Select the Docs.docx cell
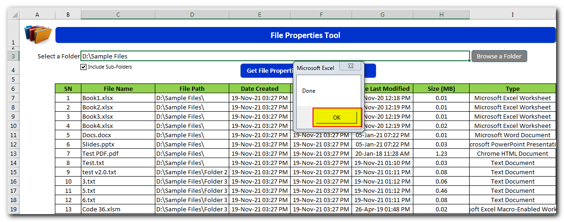564x222 pixels. tap(118, 135)
